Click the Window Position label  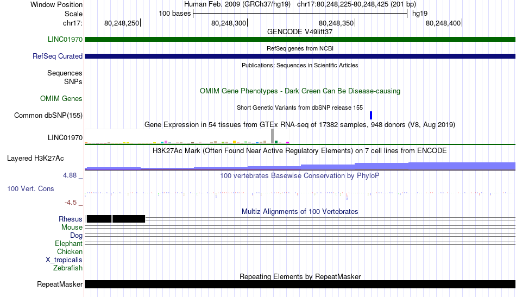coord(56,4)
